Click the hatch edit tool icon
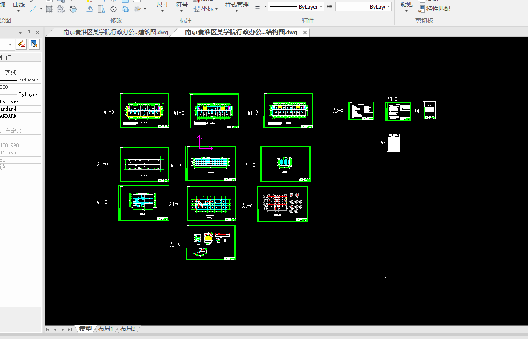 (x=137, y=9)
